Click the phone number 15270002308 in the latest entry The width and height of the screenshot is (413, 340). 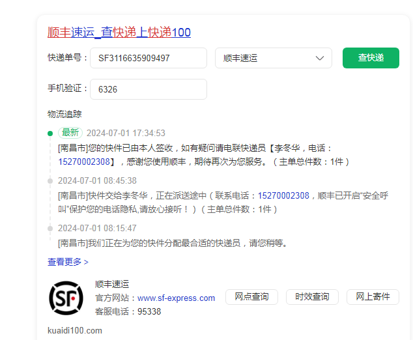(x=84, y=162)
